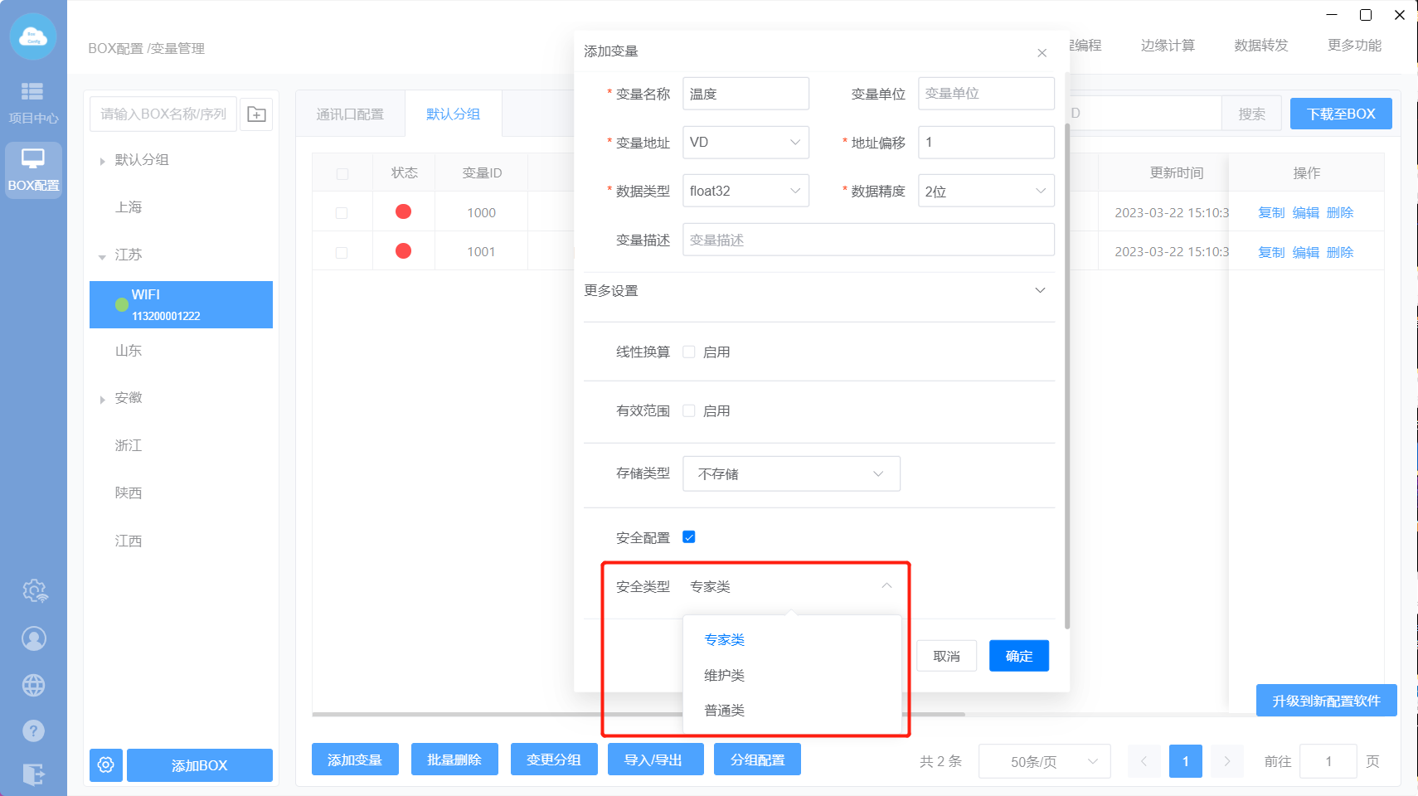
Task: Enable the 有效范围 checkbox
Action: click(689, 410)
